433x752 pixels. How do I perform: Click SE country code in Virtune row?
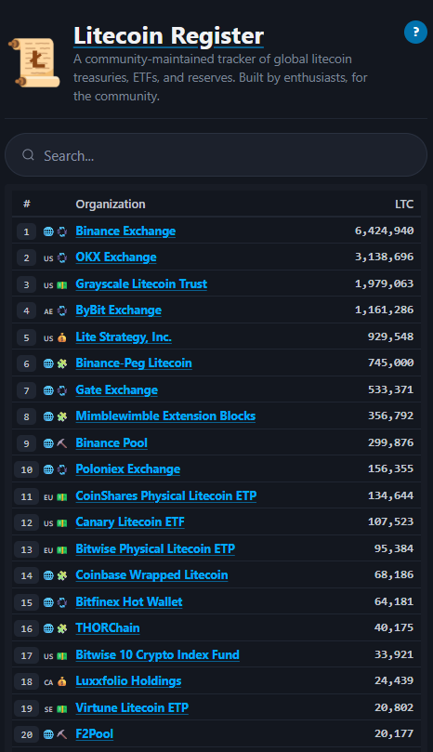(48, 709)
